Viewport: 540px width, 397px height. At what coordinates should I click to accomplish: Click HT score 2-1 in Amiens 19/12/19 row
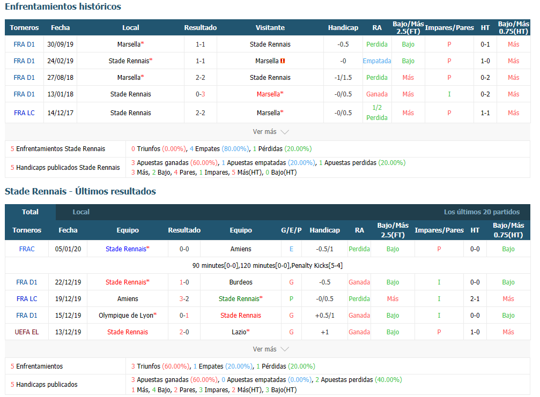coord(475,298)
